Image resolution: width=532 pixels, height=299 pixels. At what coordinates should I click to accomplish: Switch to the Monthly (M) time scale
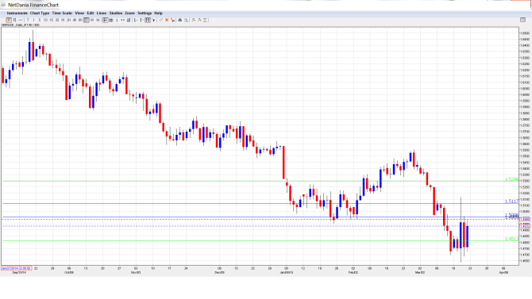click(98, 20)
